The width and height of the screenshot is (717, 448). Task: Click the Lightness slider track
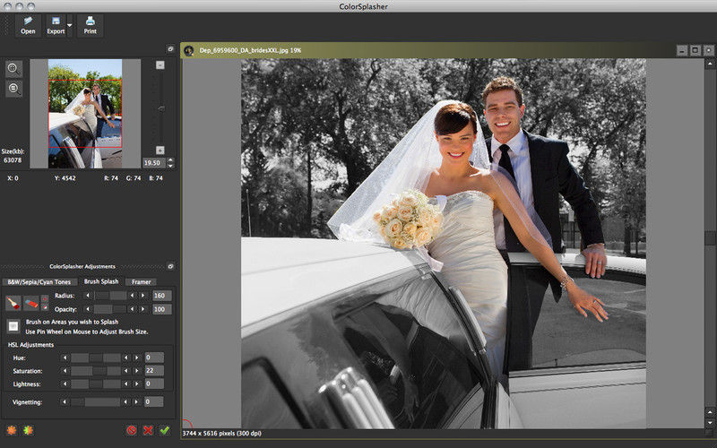(96, 384)
